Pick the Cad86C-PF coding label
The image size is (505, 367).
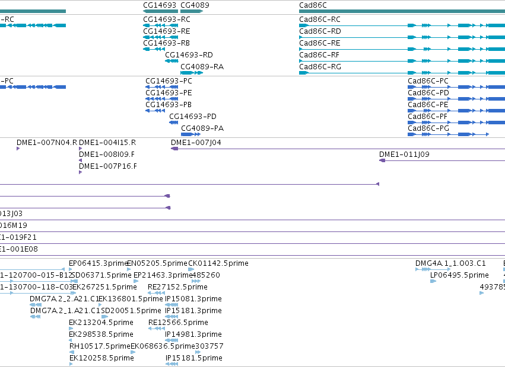(x=427, y=117)
